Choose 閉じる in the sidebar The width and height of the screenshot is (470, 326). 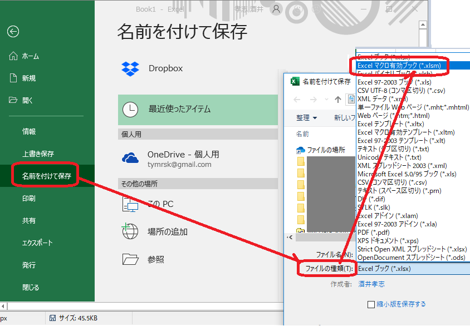click(31, 288)
